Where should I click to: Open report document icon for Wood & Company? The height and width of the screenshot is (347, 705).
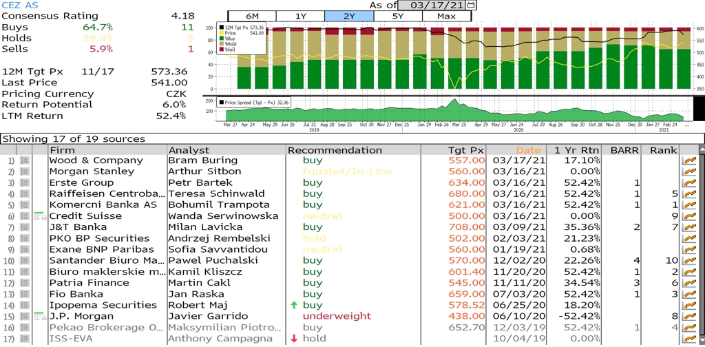25,160
